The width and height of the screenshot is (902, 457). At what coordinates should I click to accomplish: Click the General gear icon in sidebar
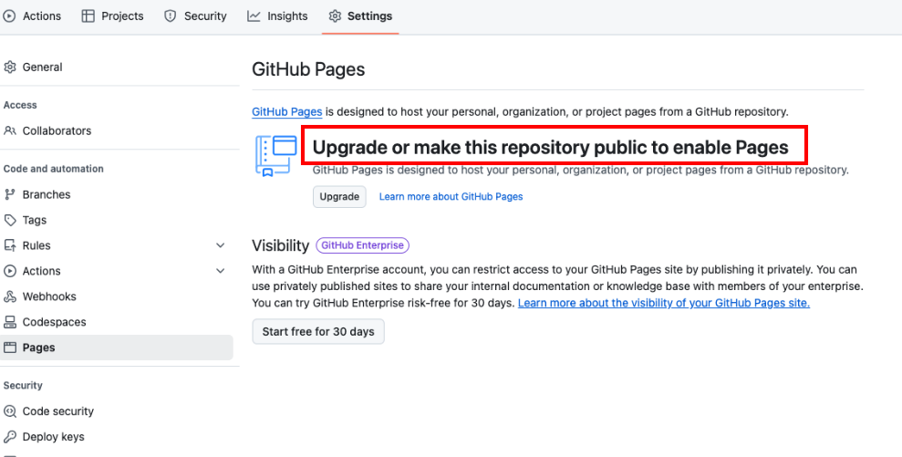coord(10,68)
